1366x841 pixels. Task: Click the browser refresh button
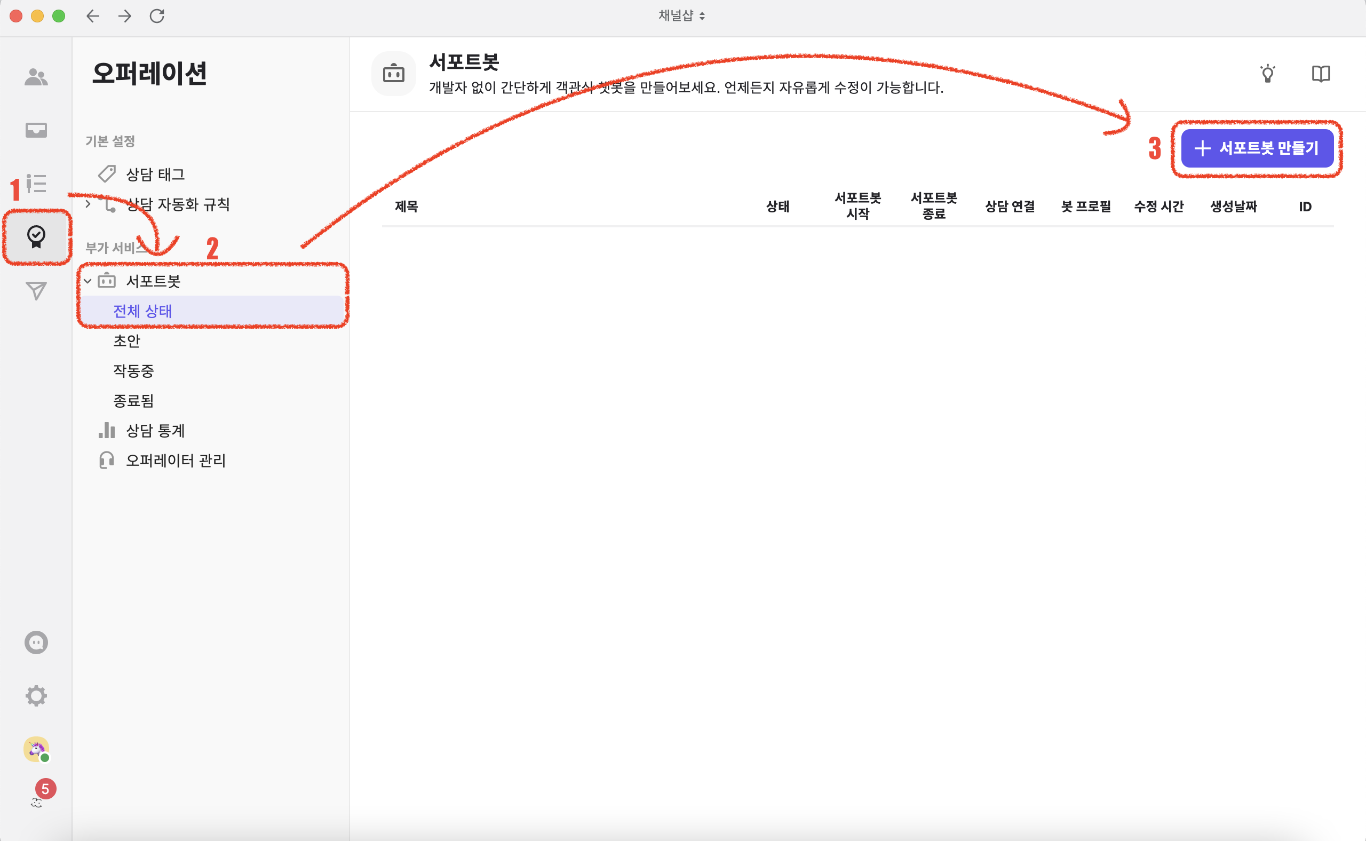pos(157,15)
